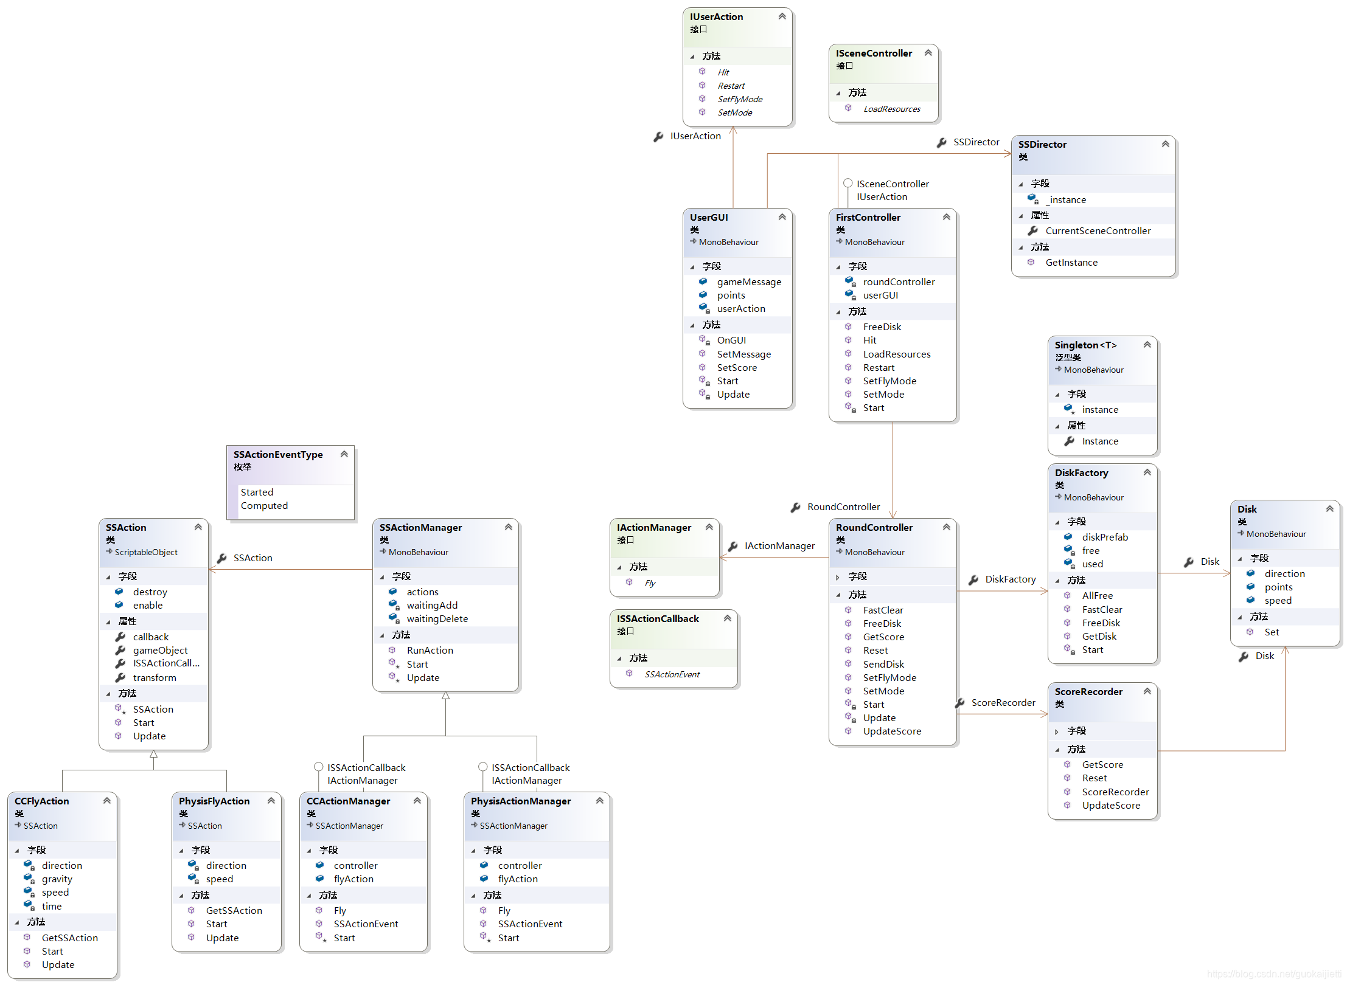Click the wrench icon on DiskFactory association label
This screenshot has width=1347, height=985.
[973, 580]
